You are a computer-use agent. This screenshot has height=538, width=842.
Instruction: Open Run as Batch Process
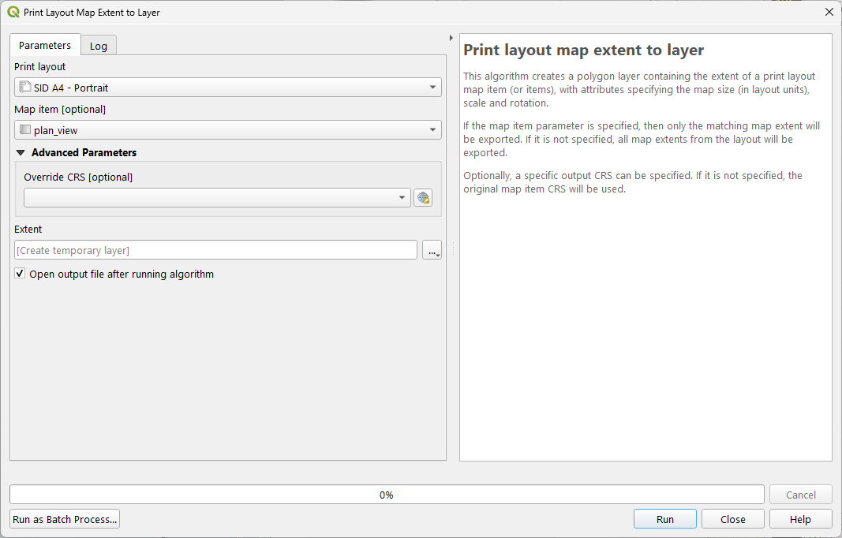(x=64, y=518)
